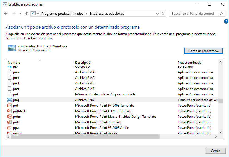
Task: Select the Establecer asociaciones breadcrumb
Action: point(107,14)
